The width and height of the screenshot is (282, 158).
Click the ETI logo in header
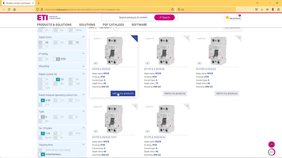(43, 17)
